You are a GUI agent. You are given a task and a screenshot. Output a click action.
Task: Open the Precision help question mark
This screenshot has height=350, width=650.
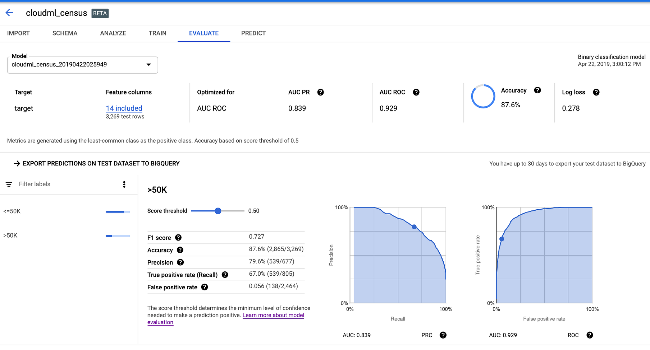(x=180, y=262)
